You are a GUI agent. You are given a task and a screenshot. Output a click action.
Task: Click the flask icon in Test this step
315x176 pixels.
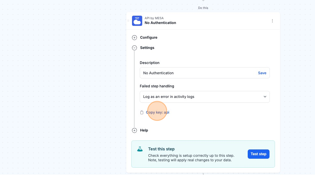pos(140,149)
